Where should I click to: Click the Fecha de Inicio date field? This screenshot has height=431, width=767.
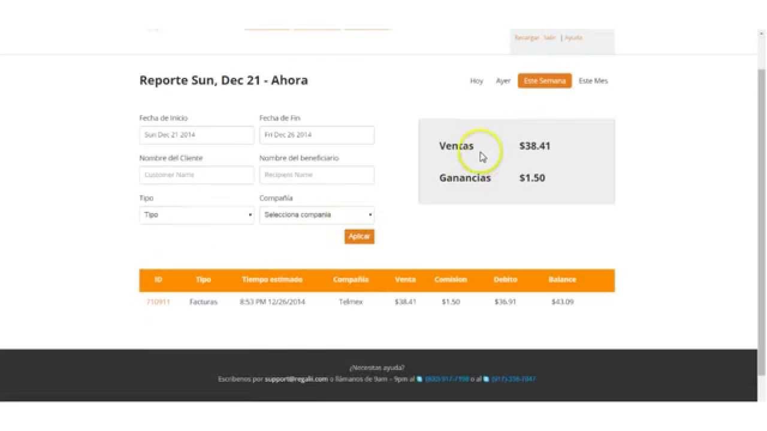(197, 135)
